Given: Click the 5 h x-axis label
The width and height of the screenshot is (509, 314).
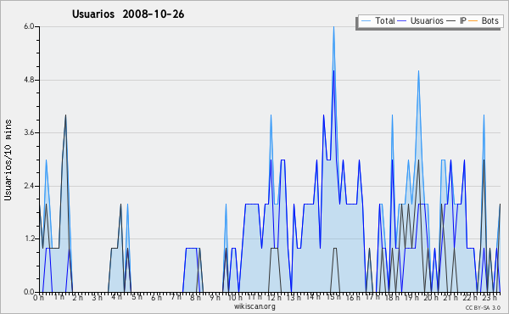Looking at the screenshot, I should click(x=137, y=297).
